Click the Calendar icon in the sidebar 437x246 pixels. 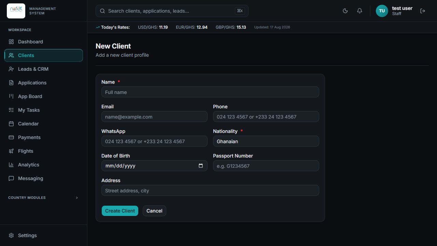pos(11,124)
